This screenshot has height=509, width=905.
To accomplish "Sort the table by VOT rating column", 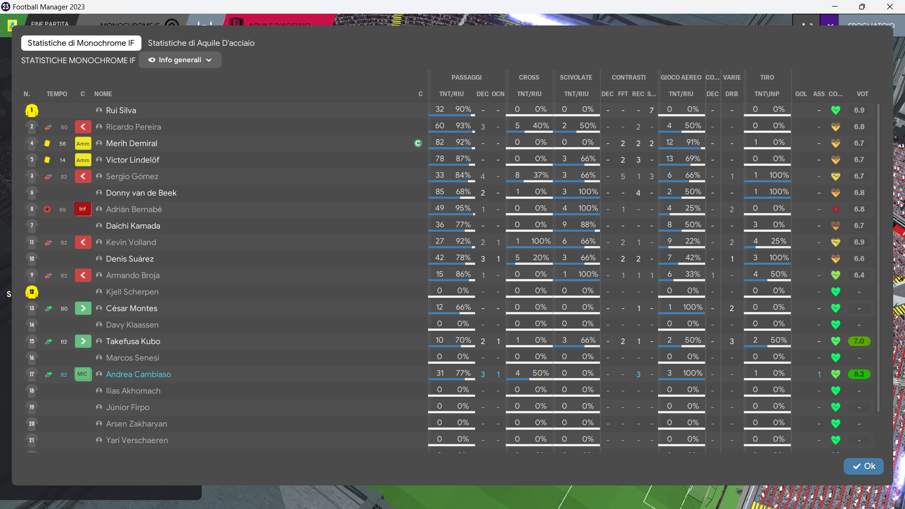I will 862,94.
